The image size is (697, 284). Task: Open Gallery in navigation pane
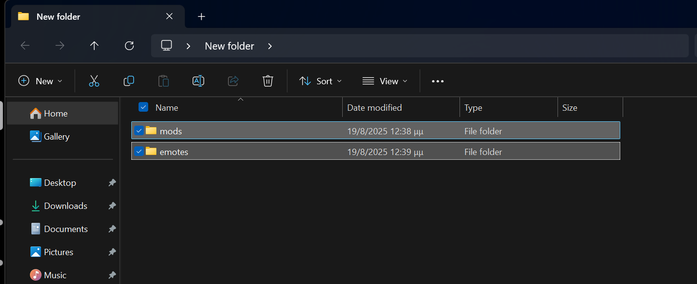63,136
